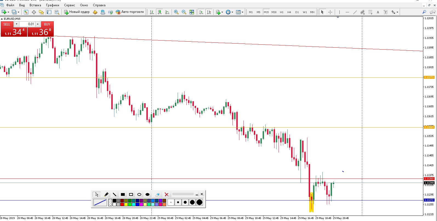Open the Strategy Tester icon

57,12
